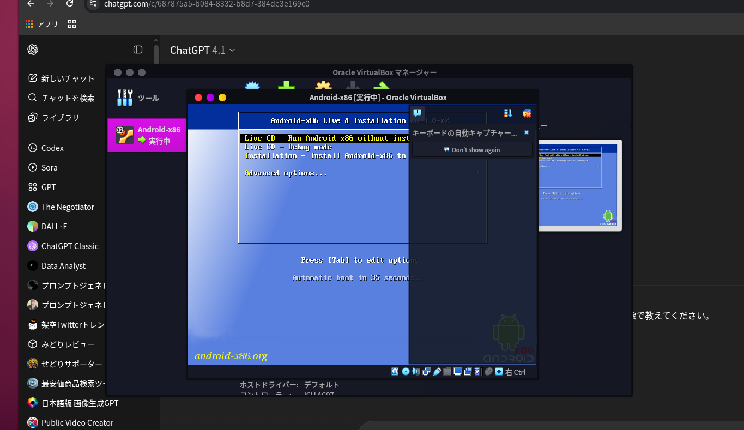The width and height of the screenshot is (744, 430).
Task: Click the audio status icon in VM status bar
Action: point(416,372)
